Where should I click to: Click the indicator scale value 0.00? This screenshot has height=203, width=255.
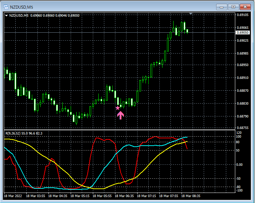point(239,164)
